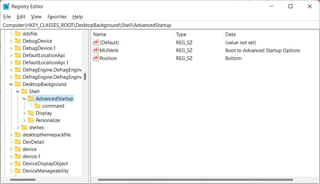Select the (Default) value name

coord(110,43)
